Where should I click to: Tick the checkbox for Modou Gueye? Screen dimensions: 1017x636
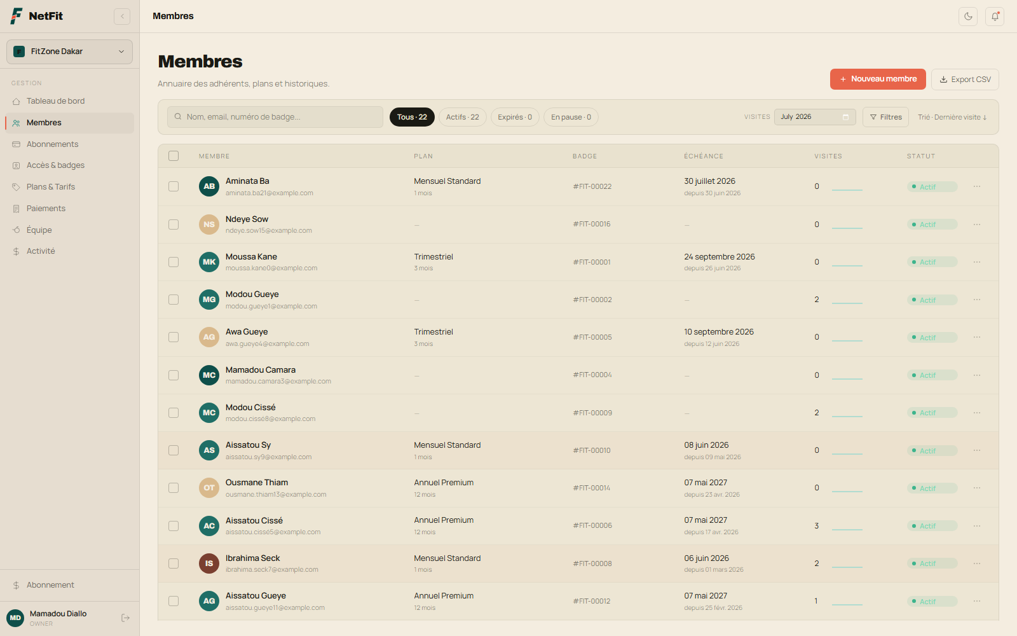(174, 300)
